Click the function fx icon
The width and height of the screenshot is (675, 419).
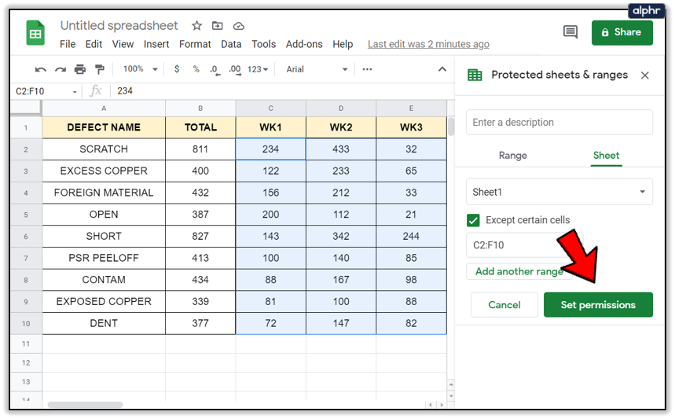(96, 91)
